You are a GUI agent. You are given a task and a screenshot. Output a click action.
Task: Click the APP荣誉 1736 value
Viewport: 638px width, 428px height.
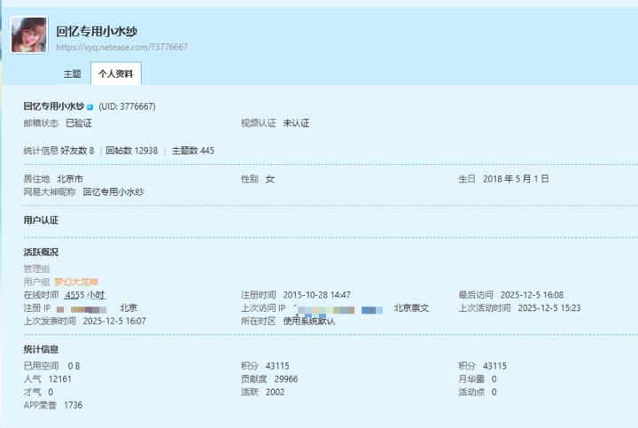pyautogui.click(x=73, y=405)
